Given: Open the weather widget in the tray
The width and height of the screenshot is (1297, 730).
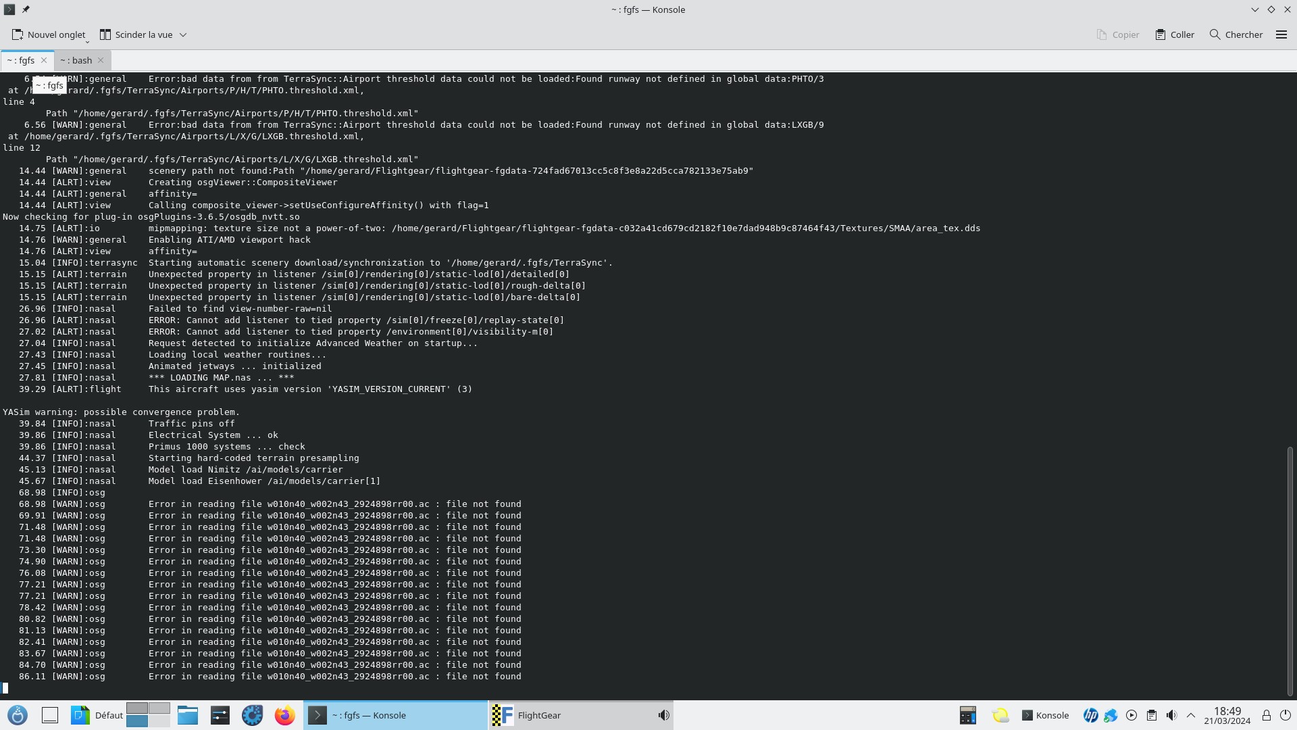Looking at the screenshot, I should (1000, 715).
